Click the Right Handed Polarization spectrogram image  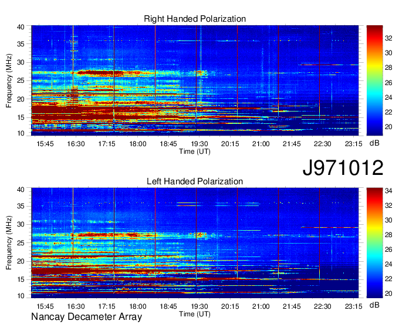pos(195,80)
